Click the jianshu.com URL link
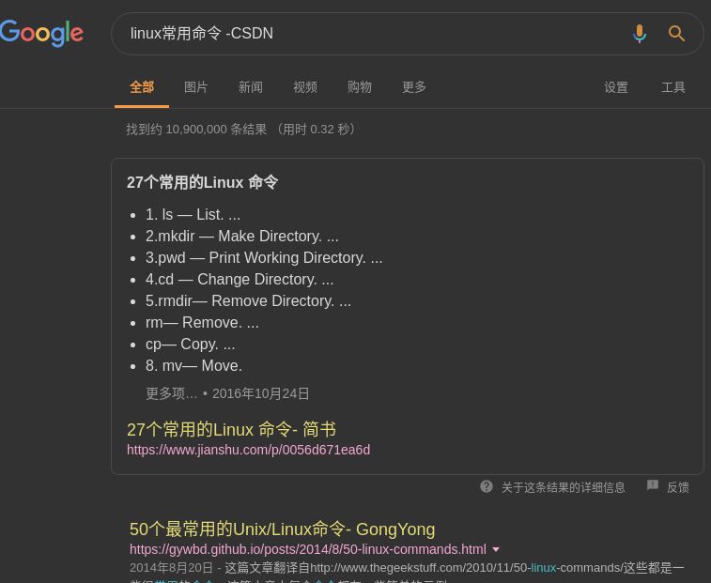This screenshot has height=583, width=711. 249,450
